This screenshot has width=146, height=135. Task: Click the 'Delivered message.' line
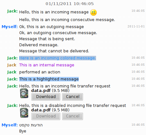tap(39, 45)
